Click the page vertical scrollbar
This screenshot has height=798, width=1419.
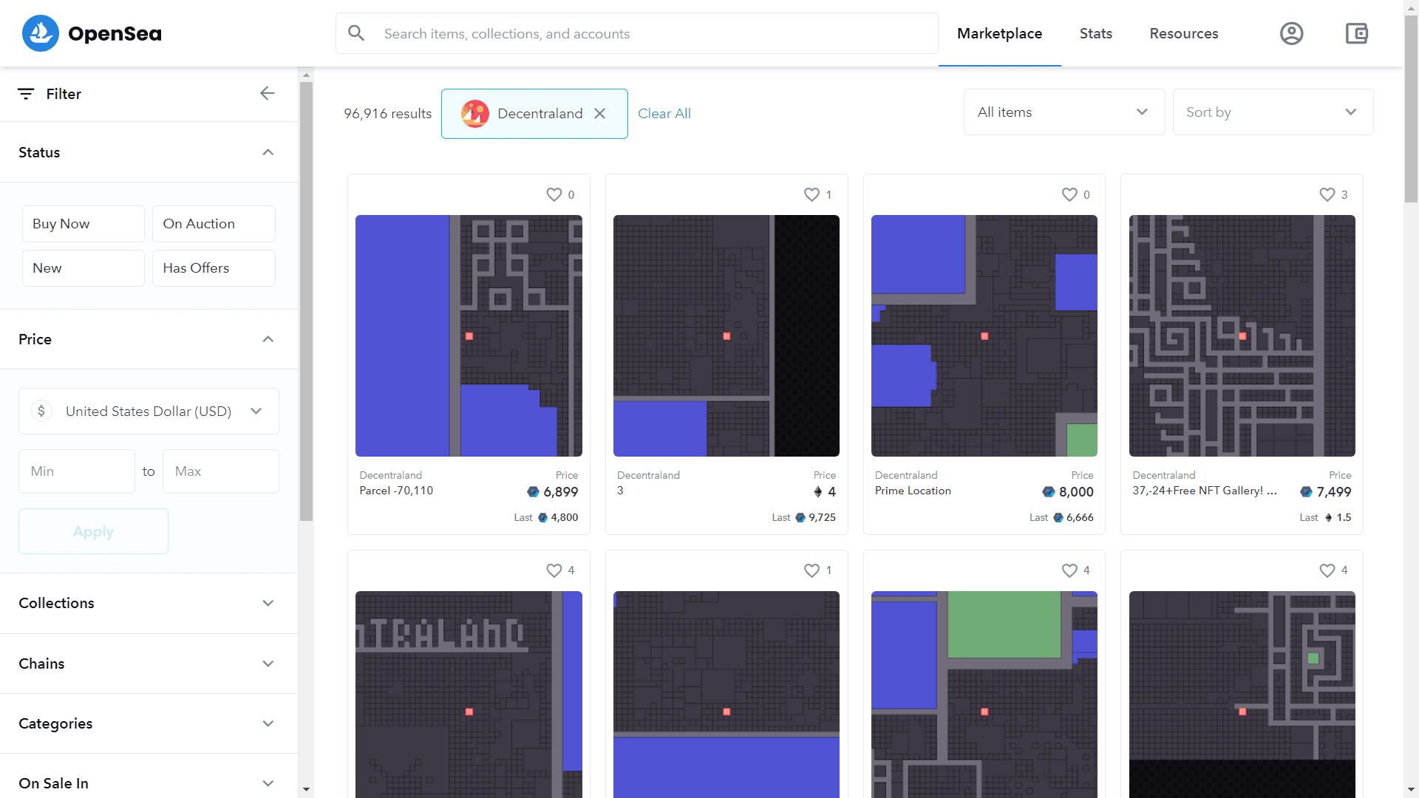click(1411, 107)
